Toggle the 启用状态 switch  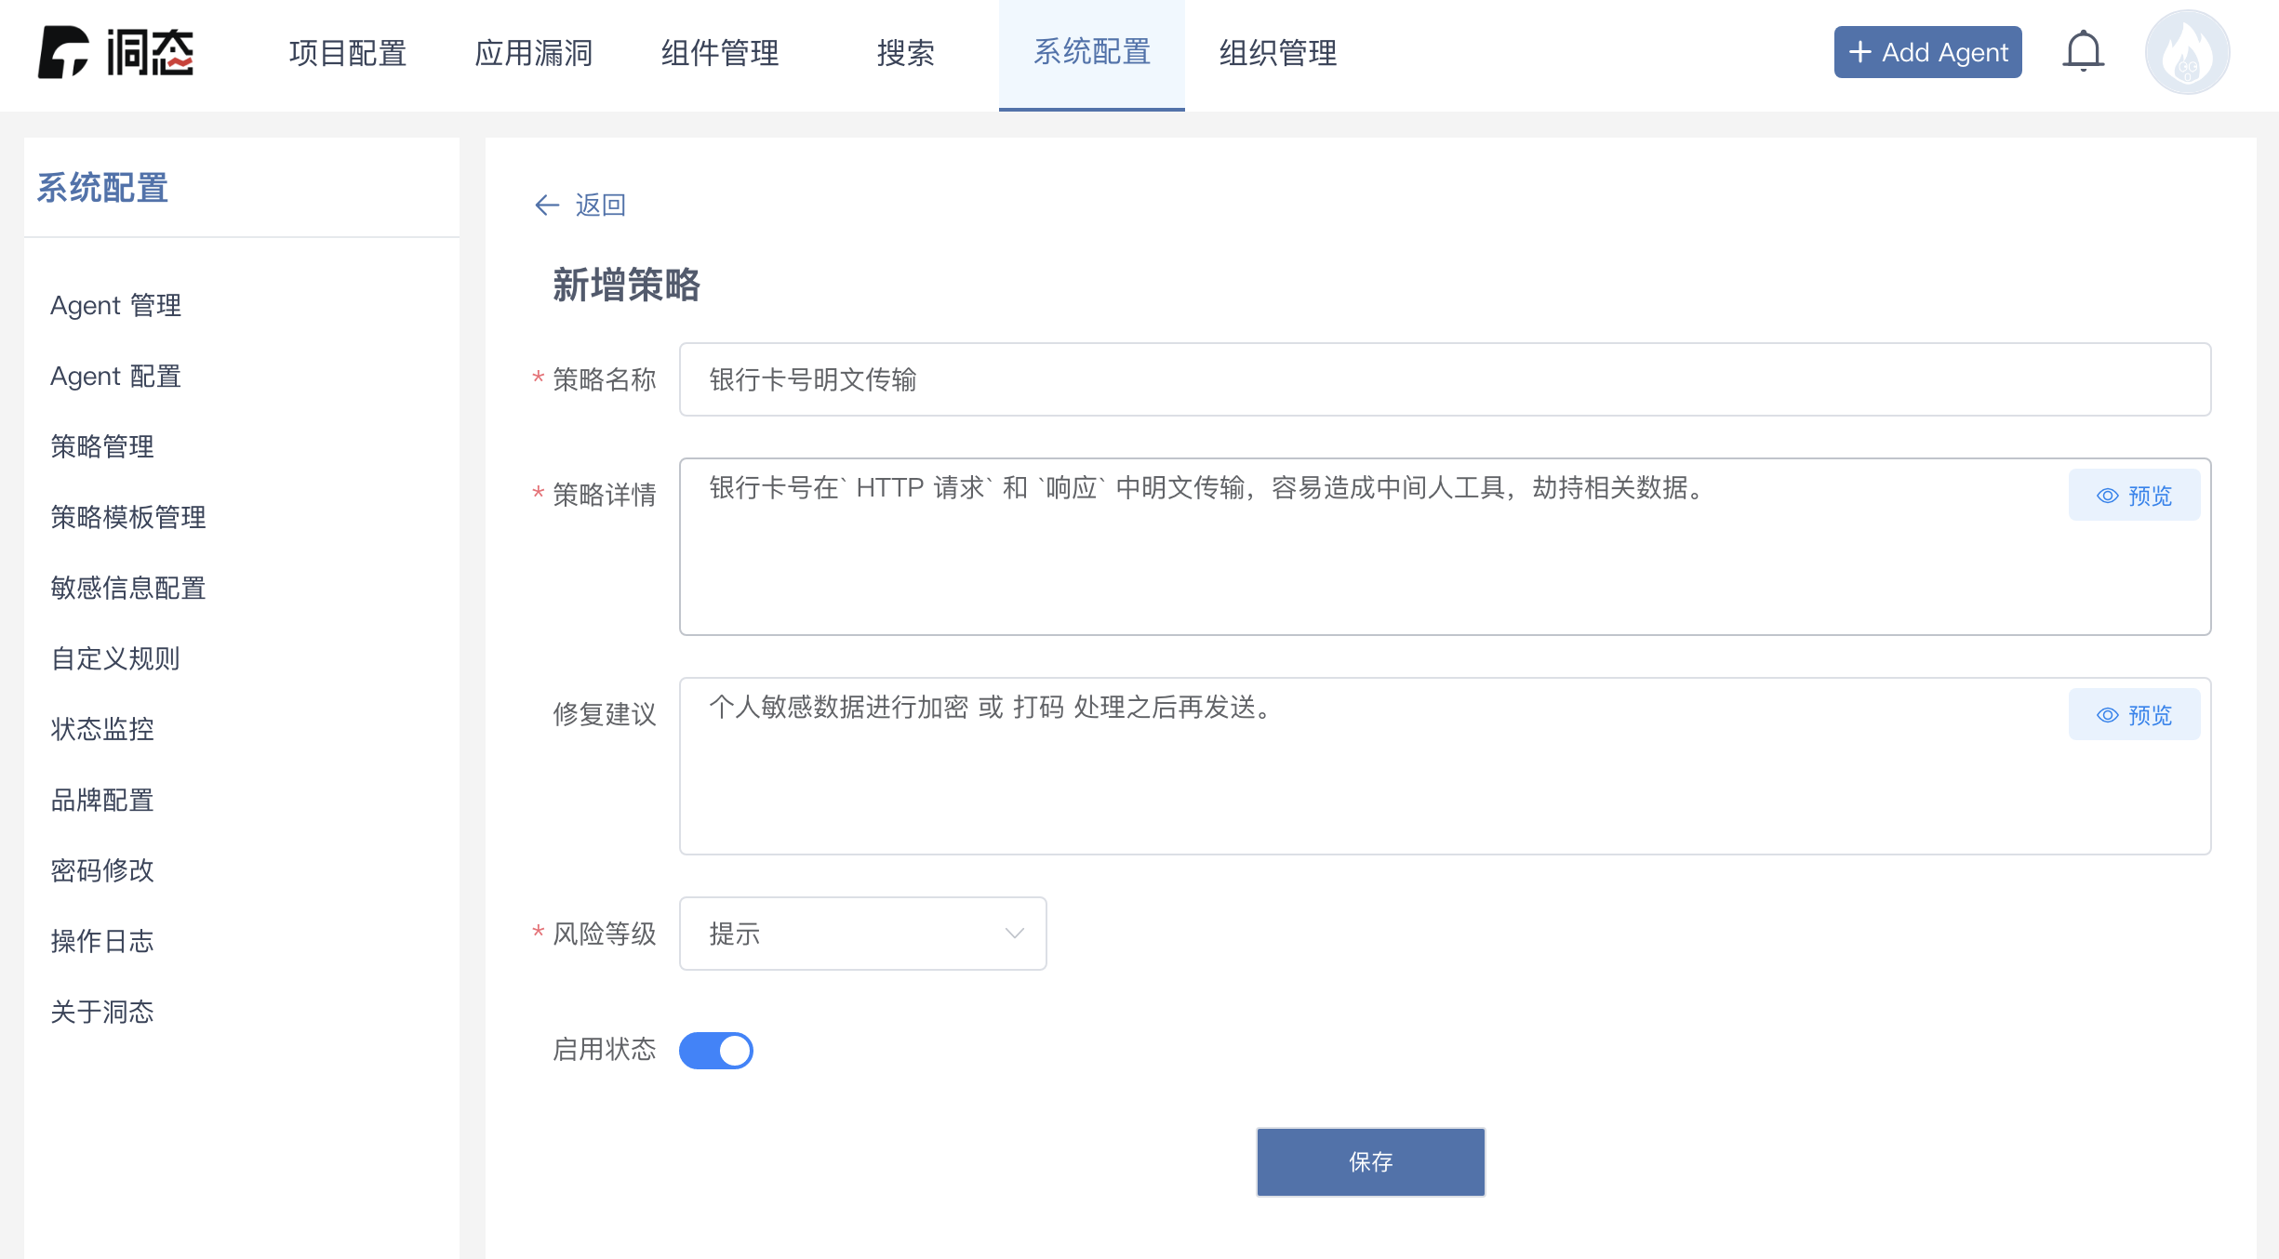715,1051
